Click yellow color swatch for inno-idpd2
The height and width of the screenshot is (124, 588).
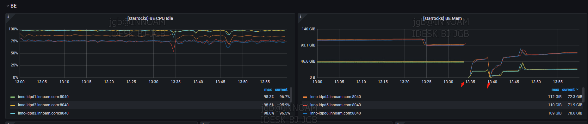coord(13,105)
